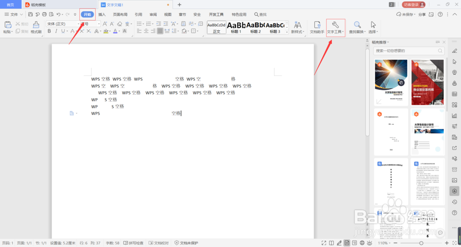Click the Help question mark icon in the title area
The width and height of the screenshot is (461, 247).
(440, 14)
